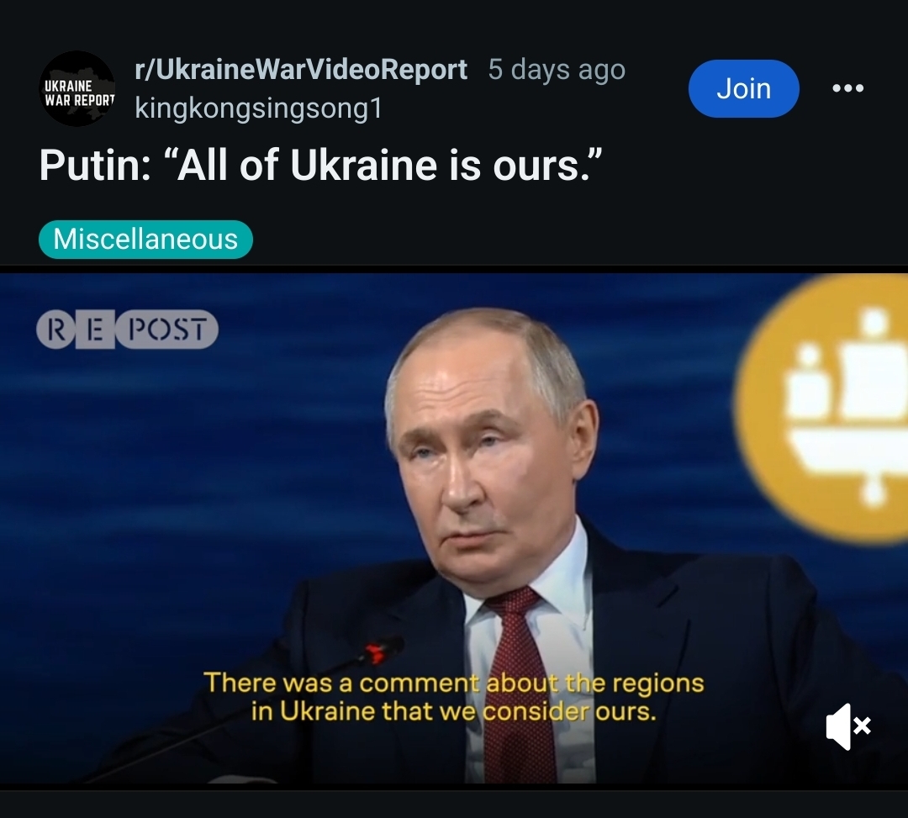Open the post titled "All of Ukraine is ours"
This screenshot has height=818, width=908.
(x=320, y=165)
